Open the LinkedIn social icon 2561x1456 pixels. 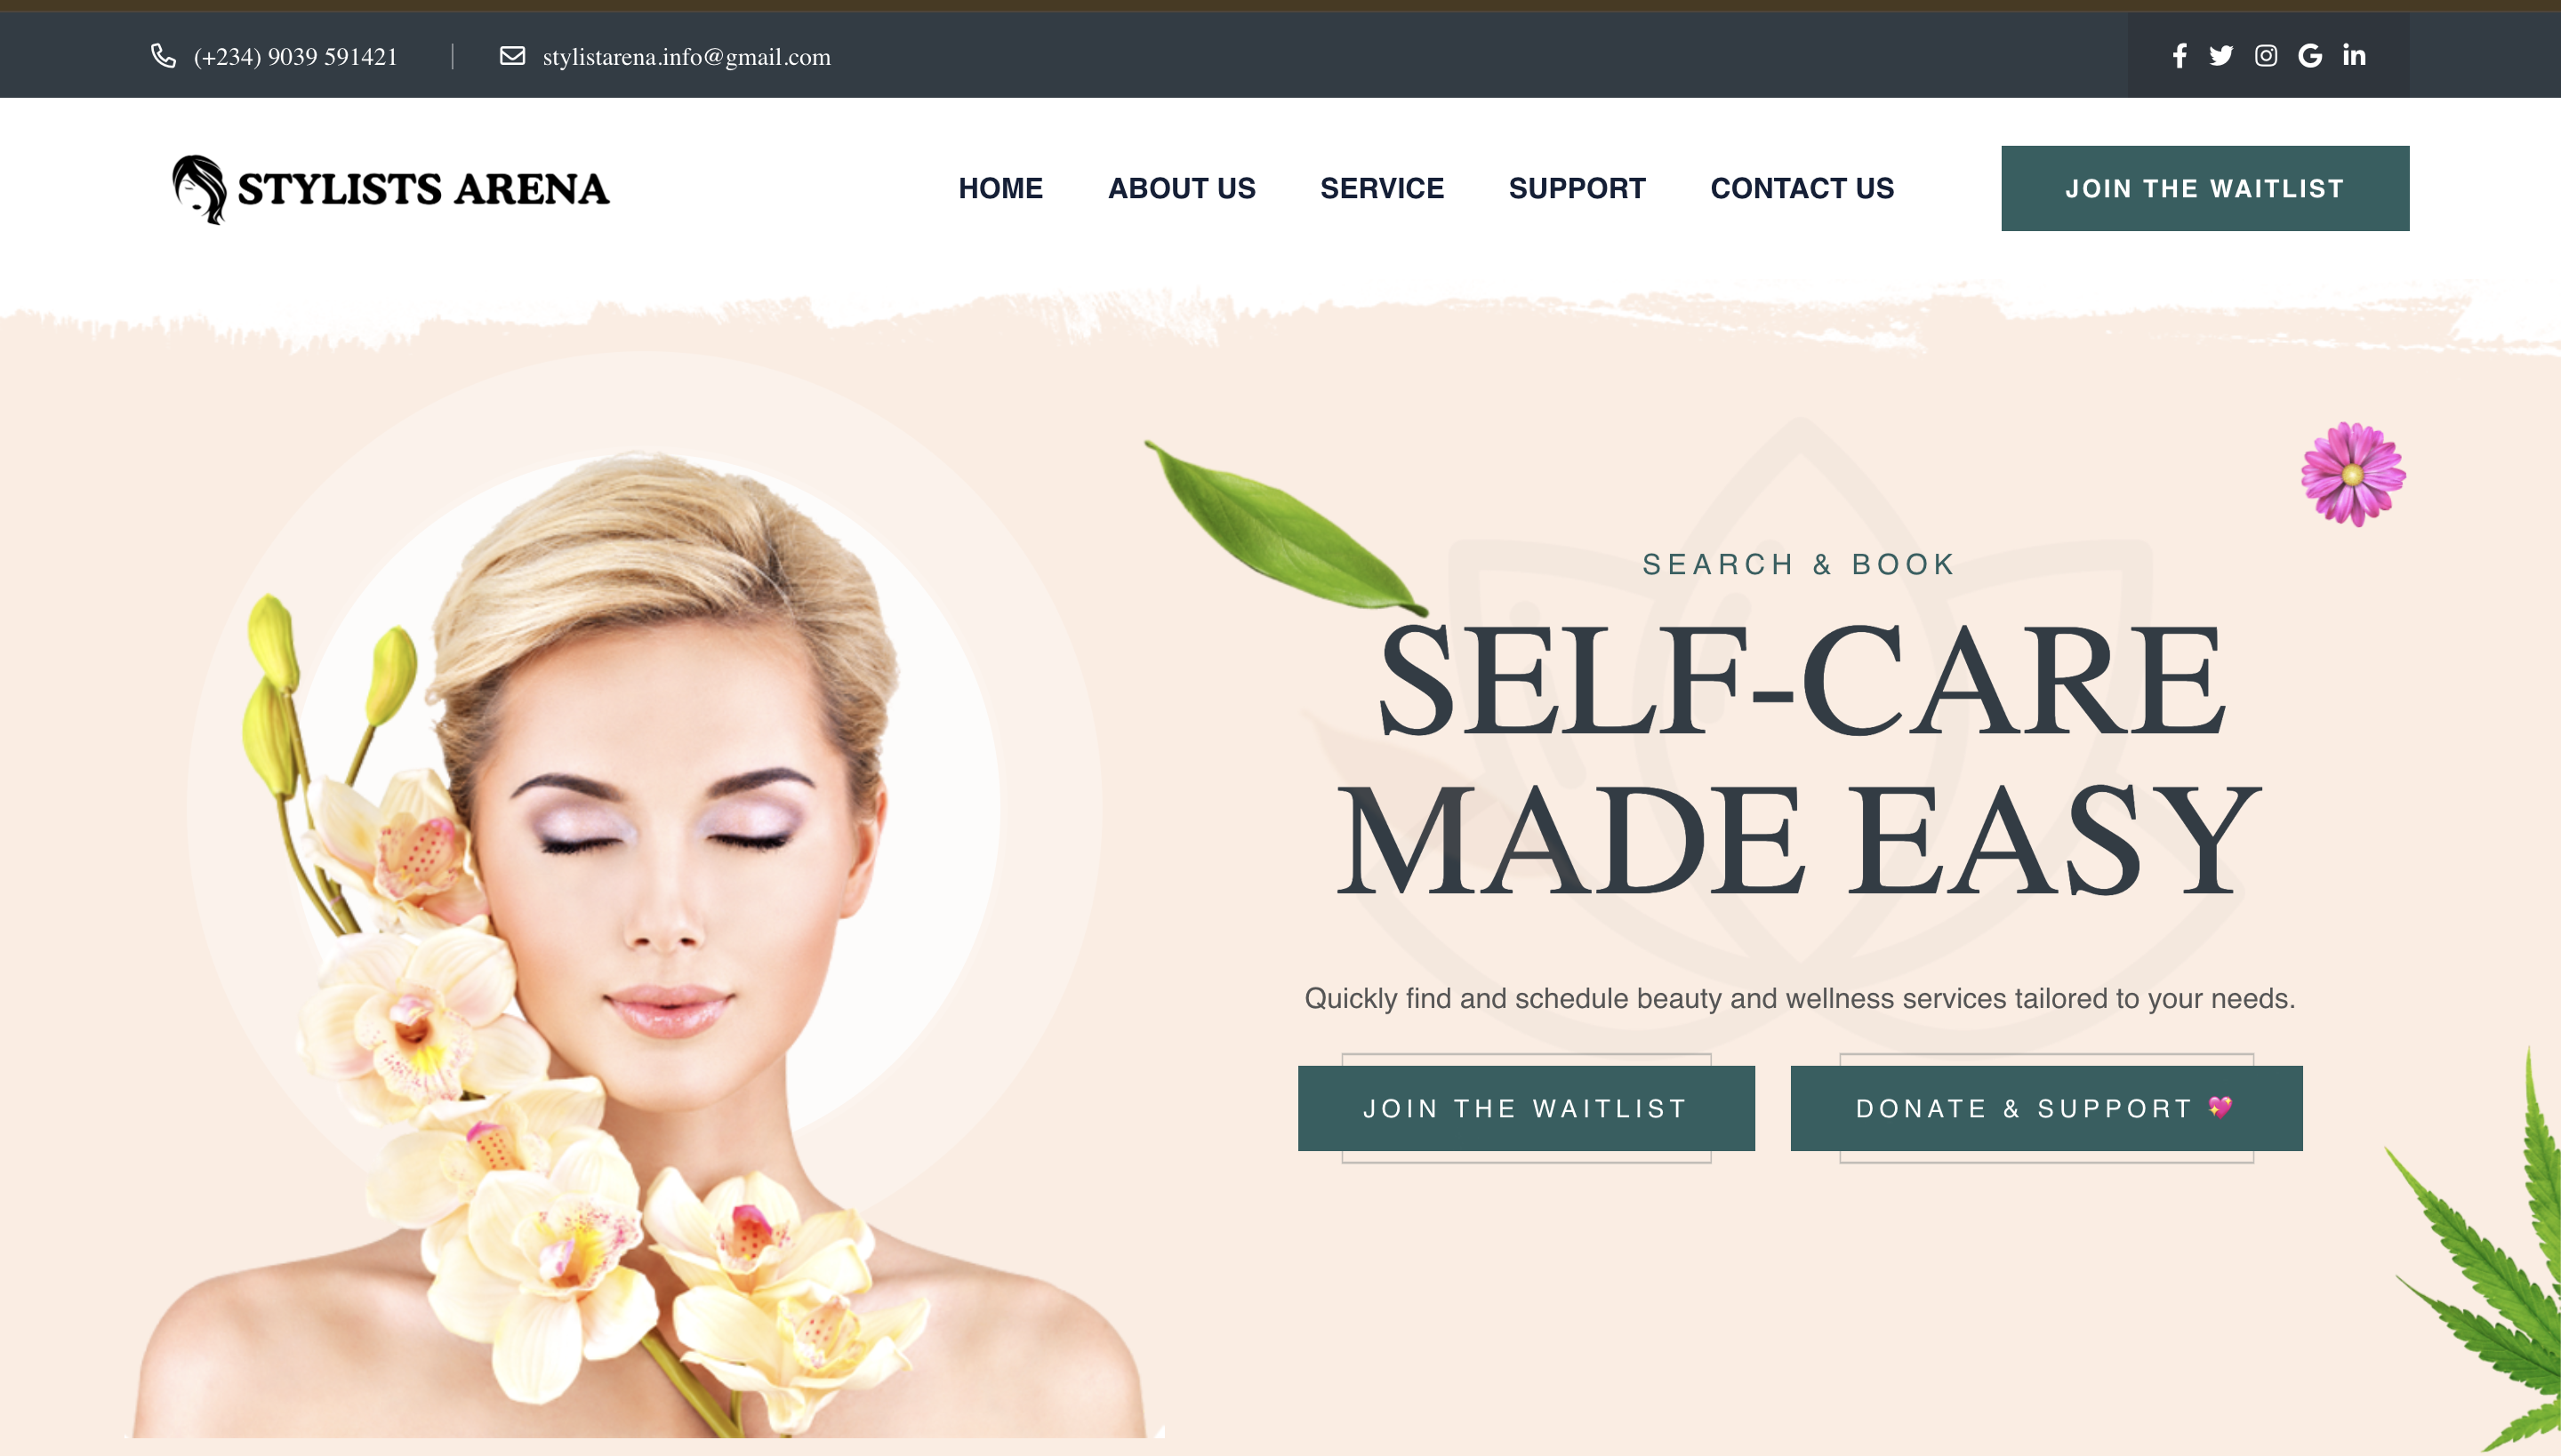2354,55
